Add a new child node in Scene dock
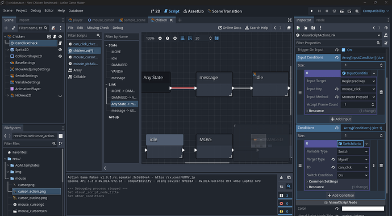 pos(6,28)
